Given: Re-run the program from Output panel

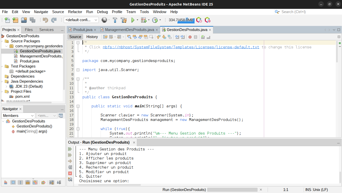Looking at the screenshot, I should (x=70, y=149).
